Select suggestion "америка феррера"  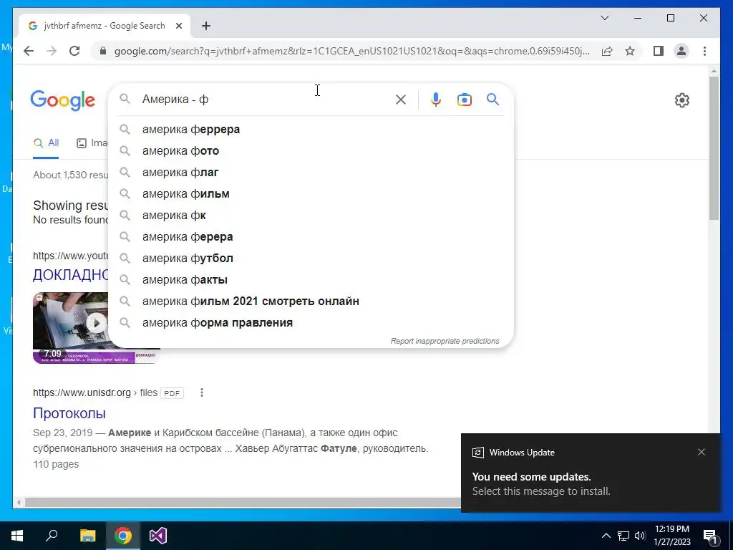311,129
